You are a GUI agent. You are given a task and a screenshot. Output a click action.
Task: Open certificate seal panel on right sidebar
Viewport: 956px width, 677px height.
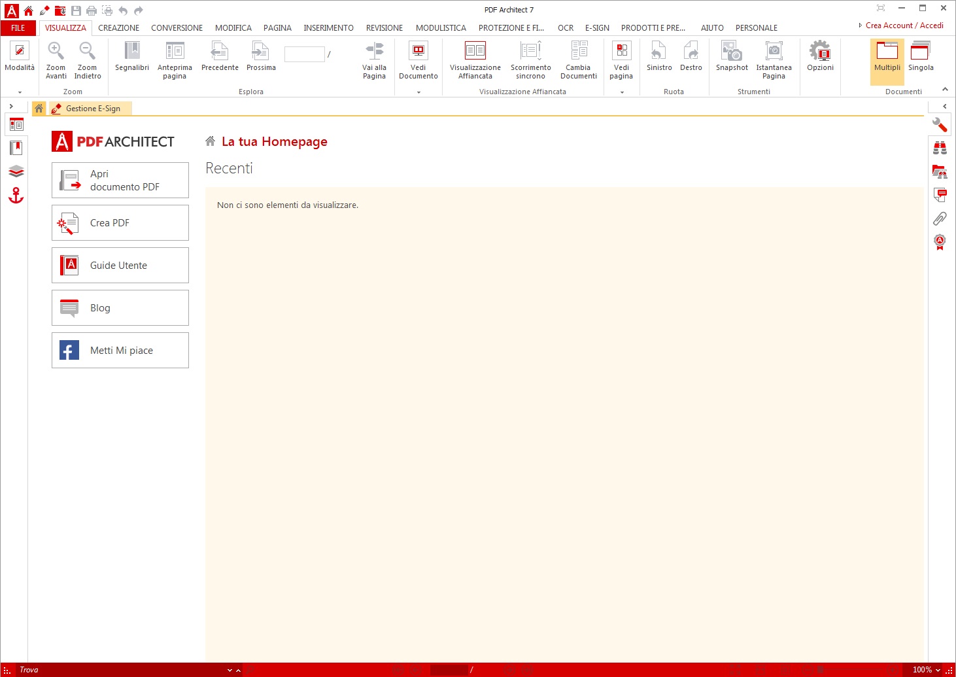(940, 242)
